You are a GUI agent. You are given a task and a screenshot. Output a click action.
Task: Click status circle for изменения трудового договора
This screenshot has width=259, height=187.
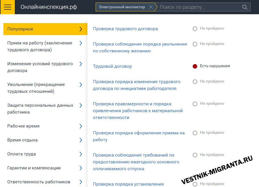[195, 82]
